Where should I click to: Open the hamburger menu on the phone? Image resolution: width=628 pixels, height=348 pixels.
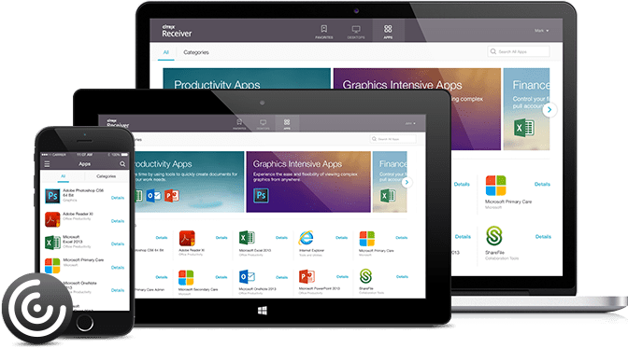(47, 164)
